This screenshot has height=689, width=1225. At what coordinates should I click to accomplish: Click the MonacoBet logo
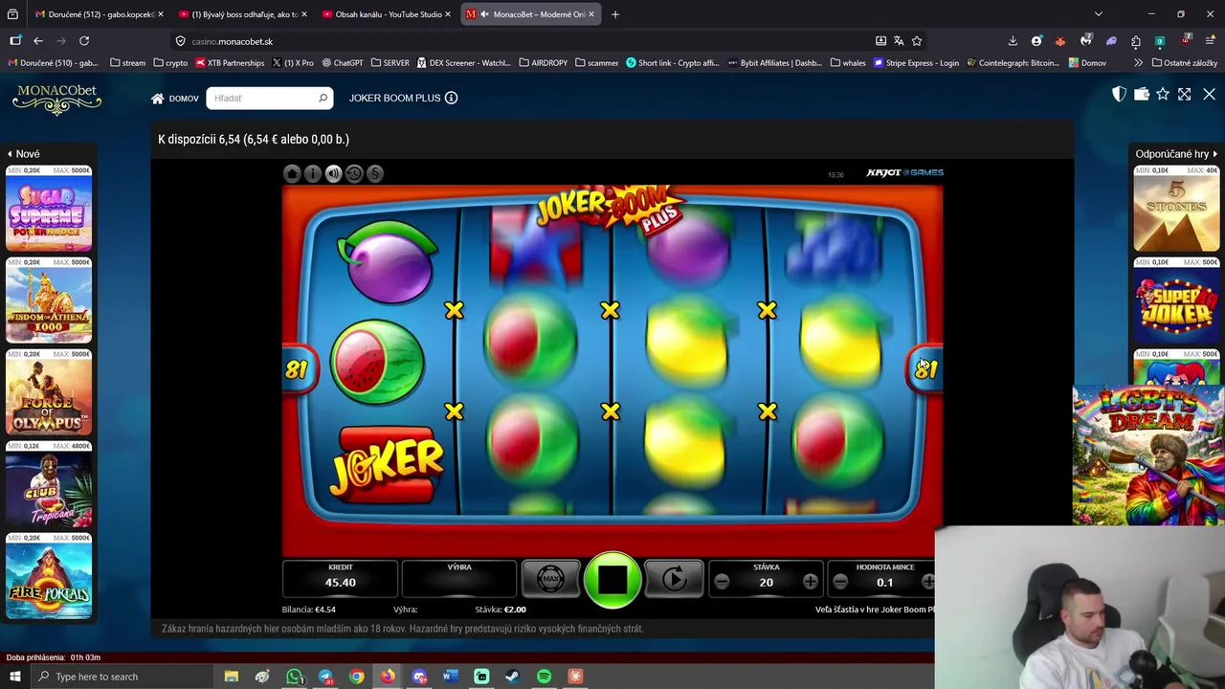(x=56, y=99)
